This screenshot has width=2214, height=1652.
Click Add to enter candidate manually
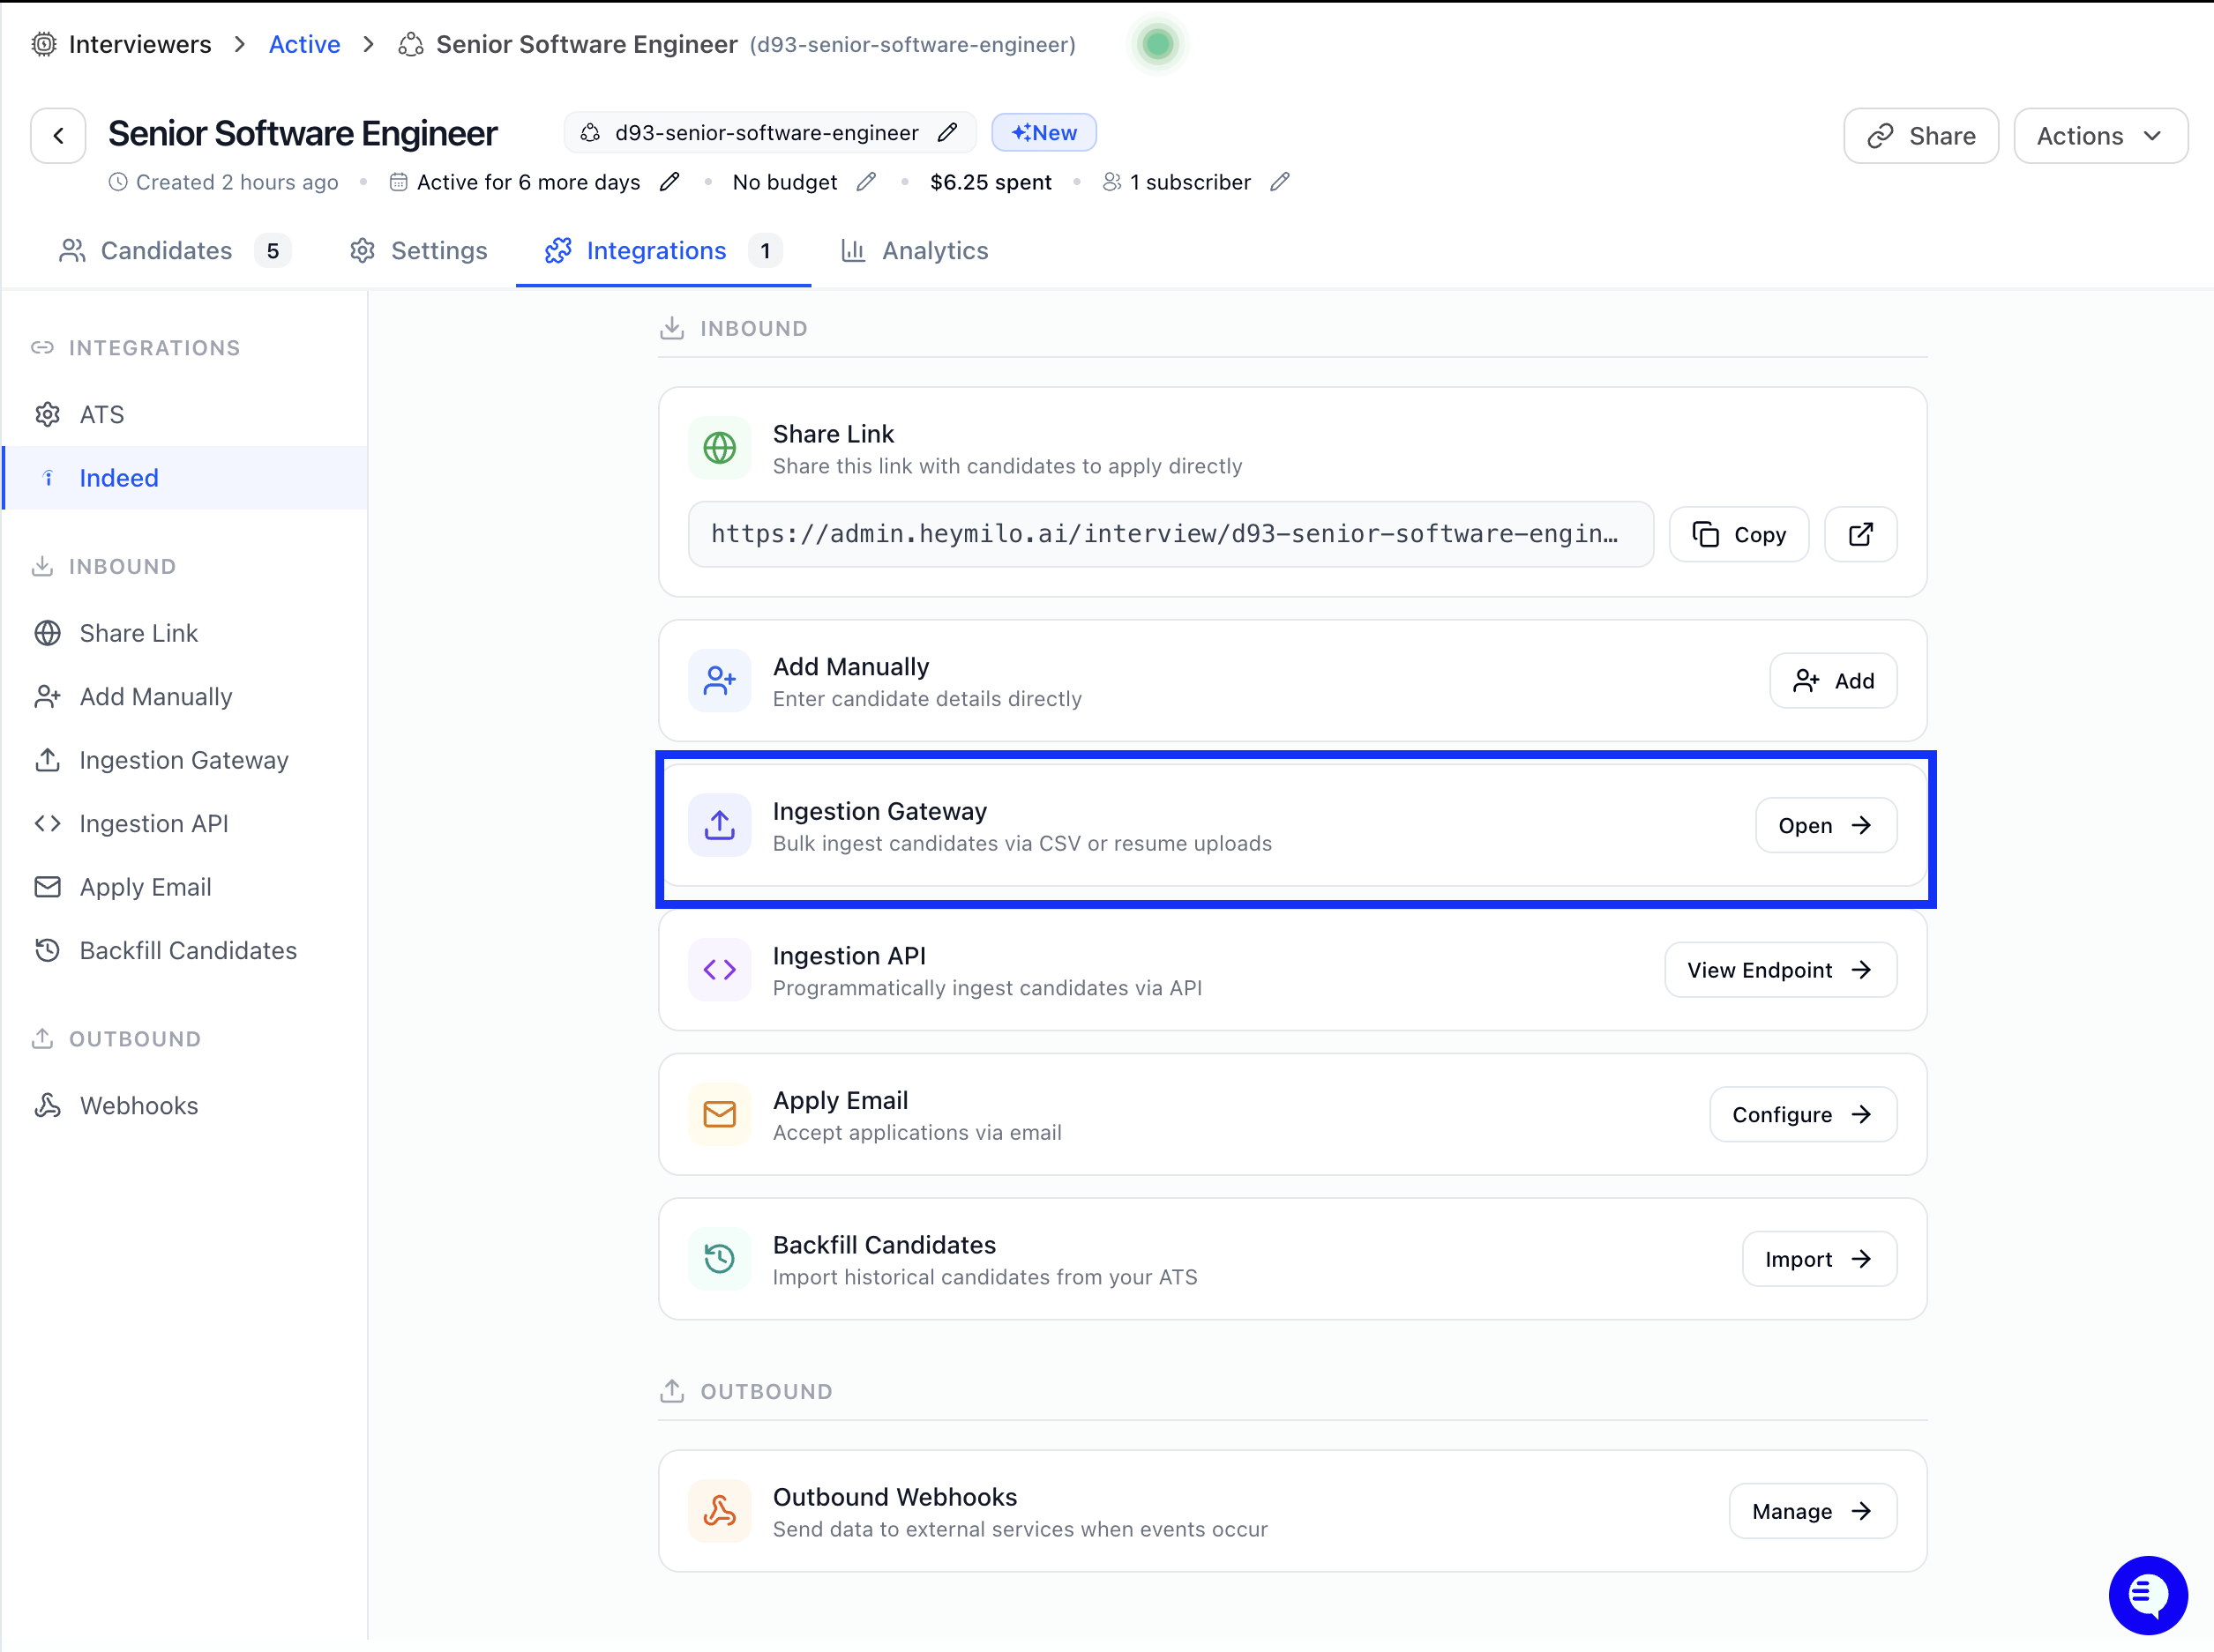coord(1833,681)
